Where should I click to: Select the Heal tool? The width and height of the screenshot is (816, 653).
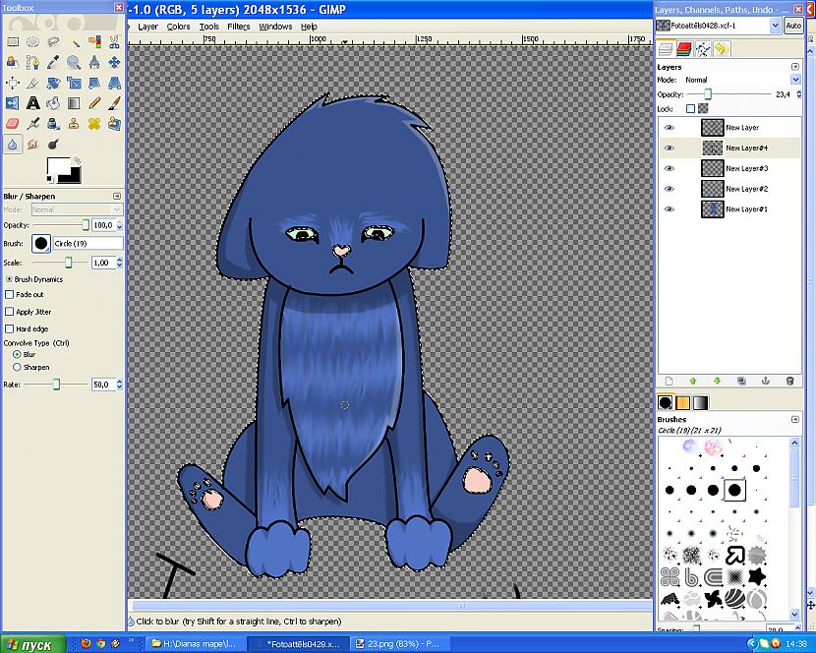94,123
